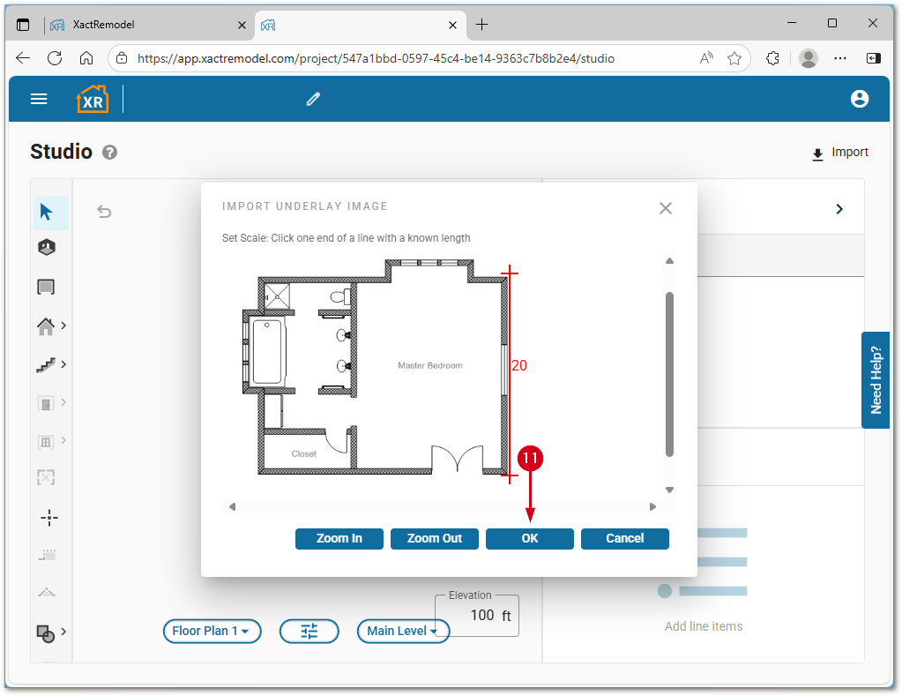
Task: Select the room rectangle tool
Action: 47,287
